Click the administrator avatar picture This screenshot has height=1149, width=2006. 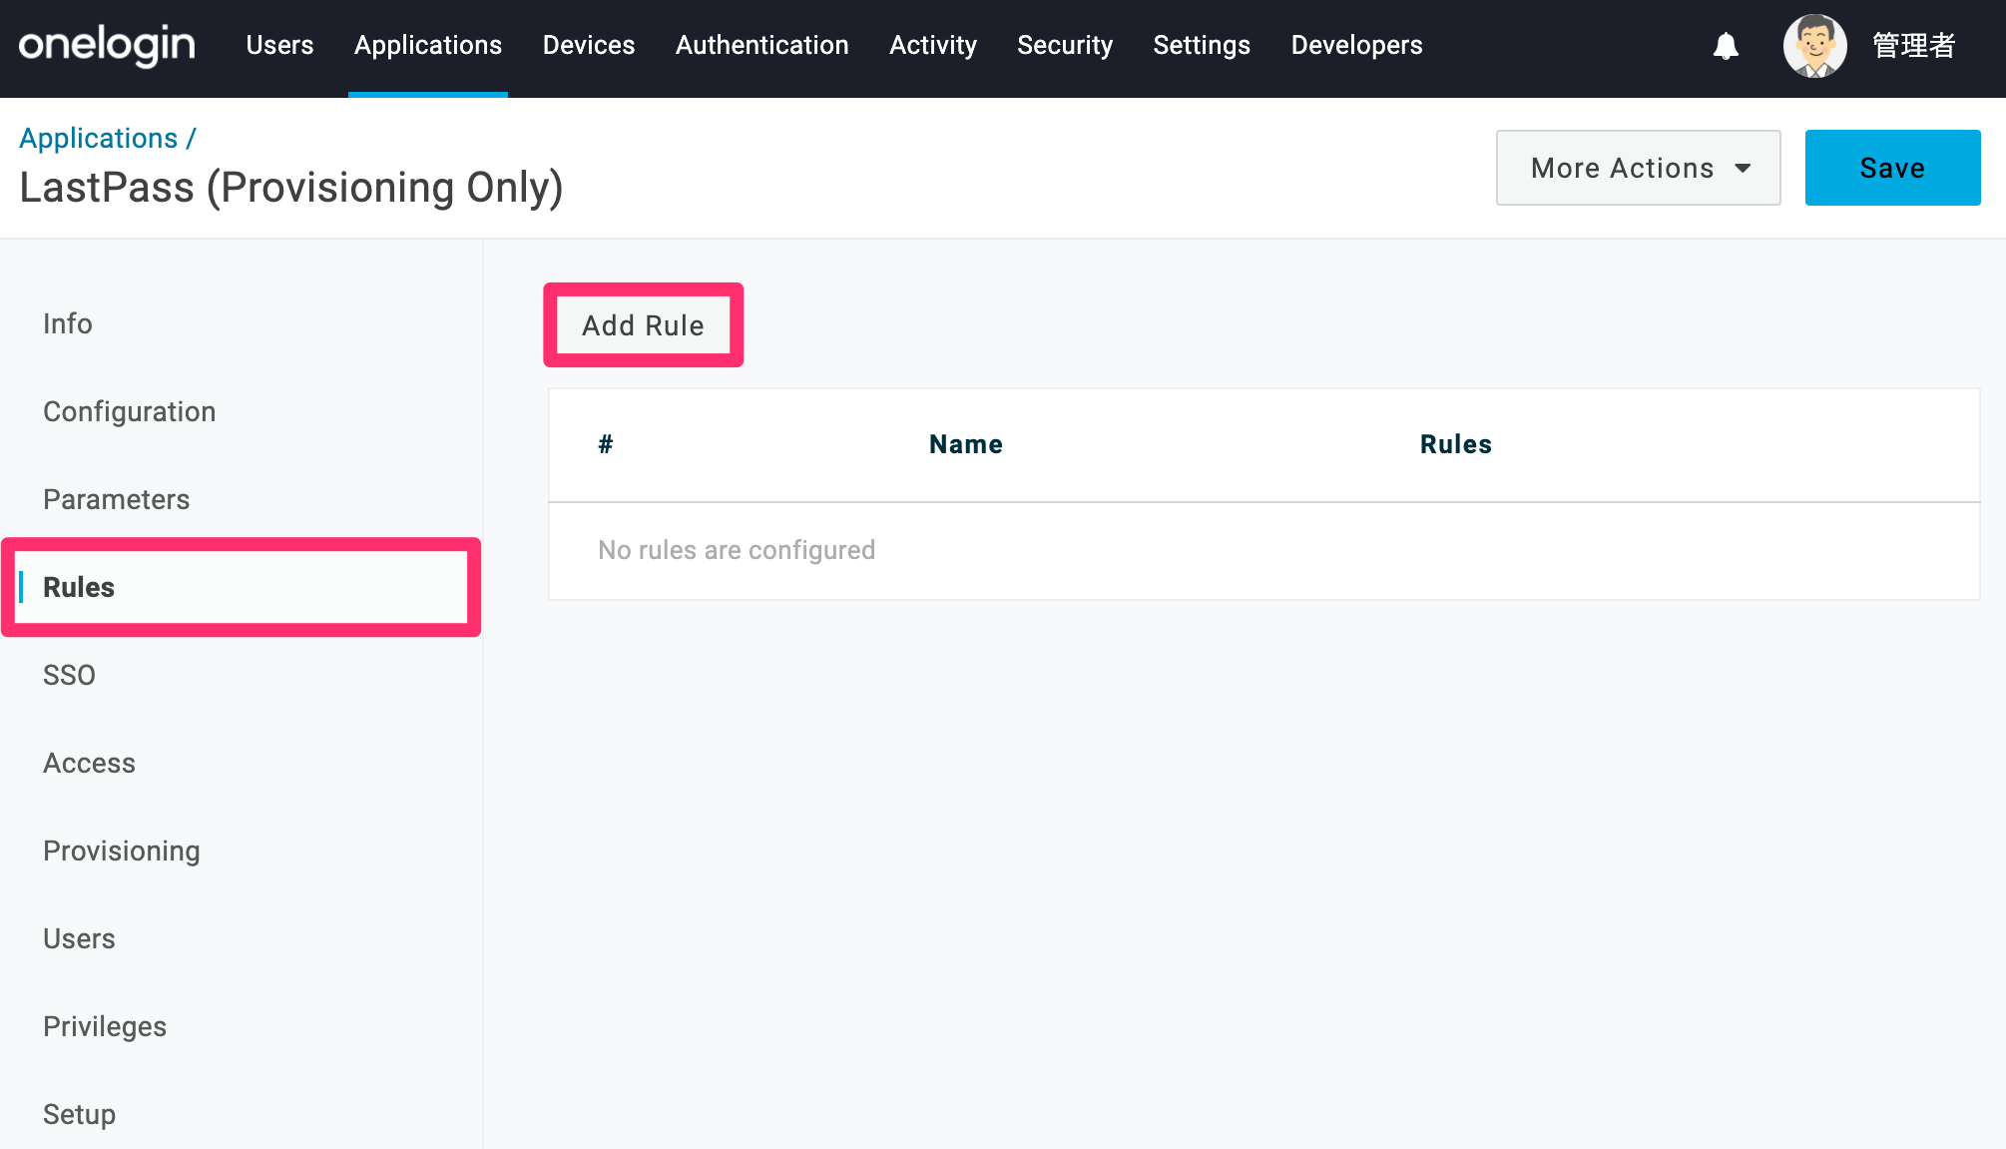(x=1814, y=46)
